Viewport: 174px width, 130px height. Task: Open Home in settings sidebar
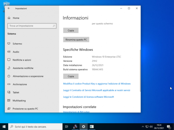click(x=16, y=18)
